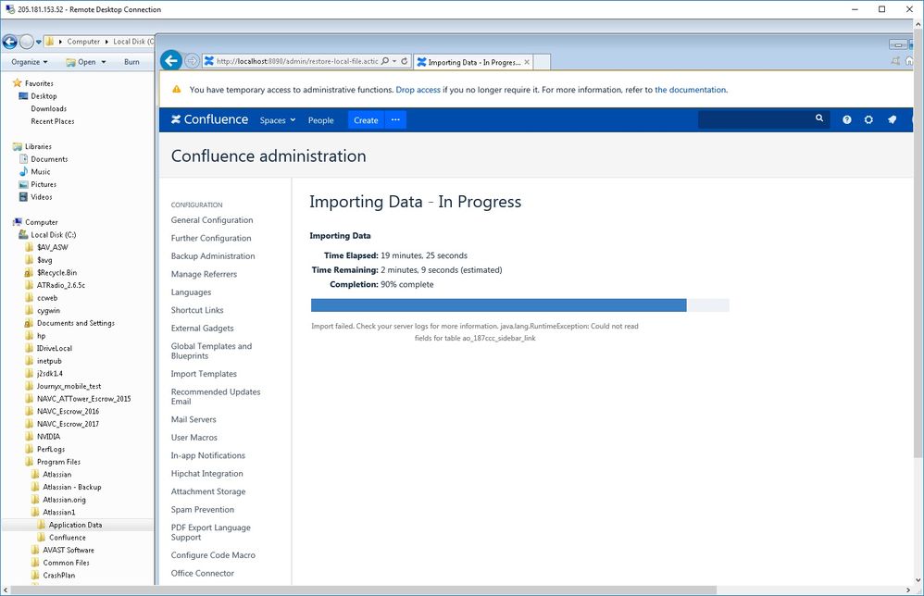924x596 pixels.
Task: Click the Documents library icon
Action: point(23,159)
